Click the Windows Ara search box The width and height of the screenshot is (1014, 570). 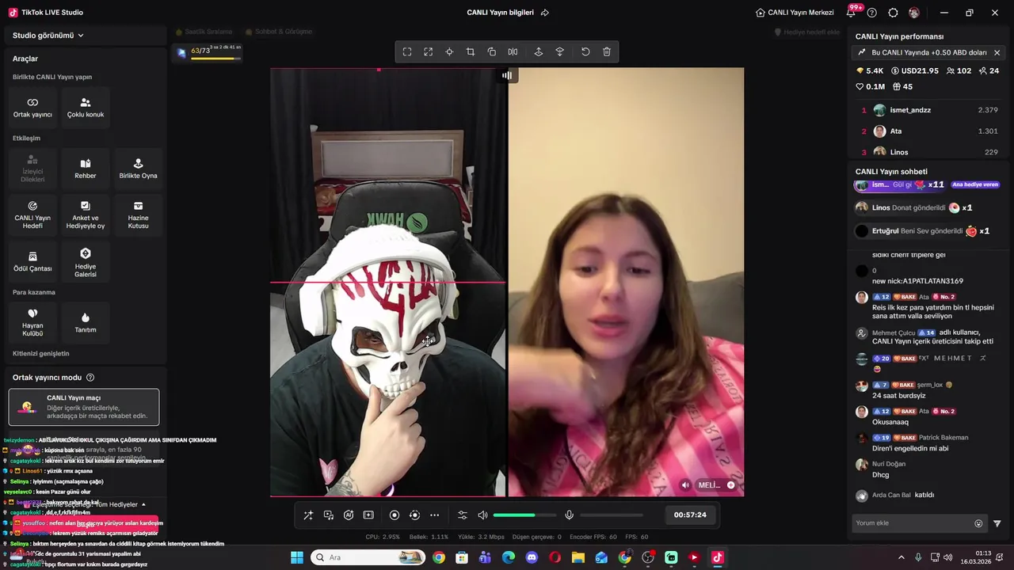click(368, 557)
